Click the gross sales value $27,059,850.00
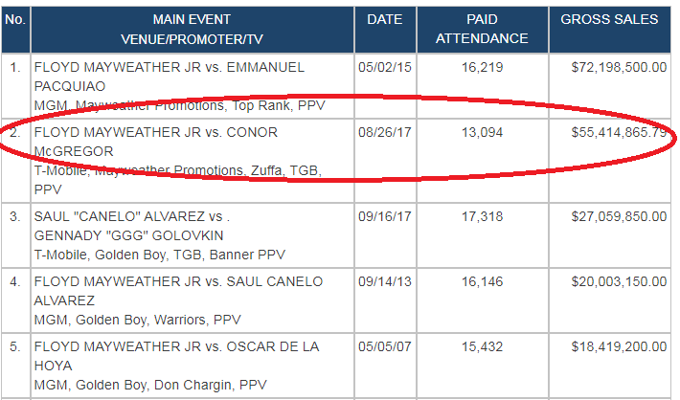The height and width of the screenshot is (400, 680). 618,217
